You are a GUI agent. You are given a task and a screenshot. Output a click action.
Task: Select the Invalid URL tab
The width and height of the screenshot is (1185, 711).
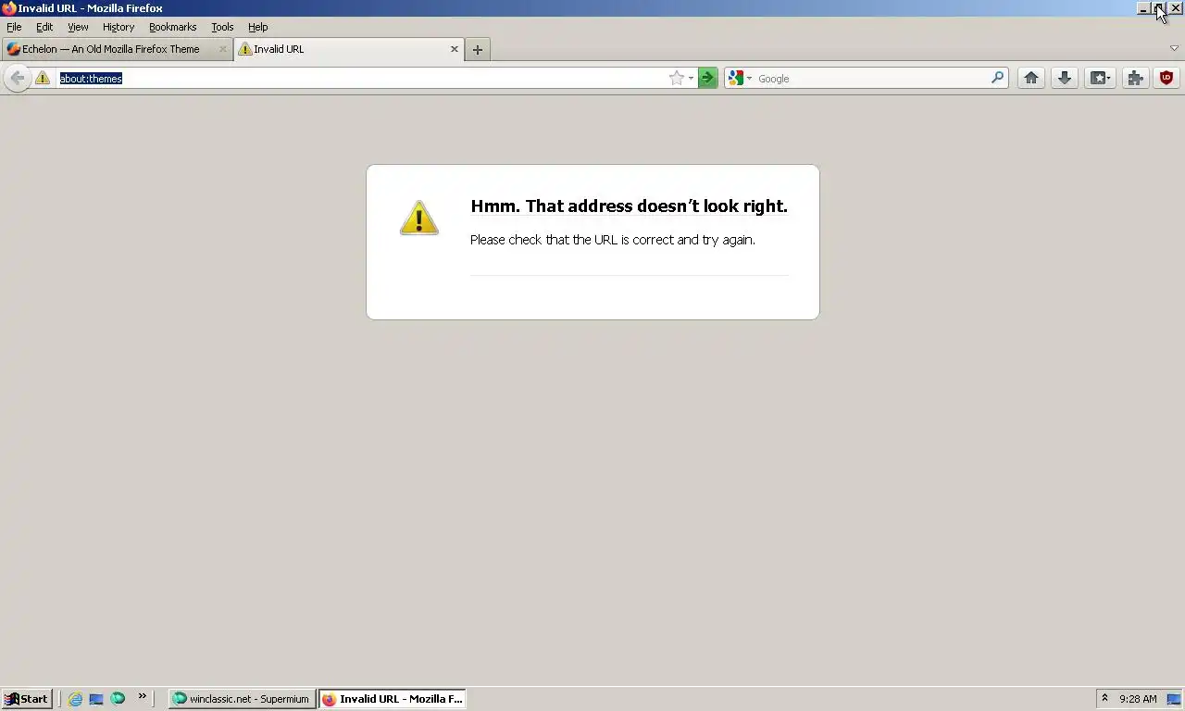click(348, 49)
